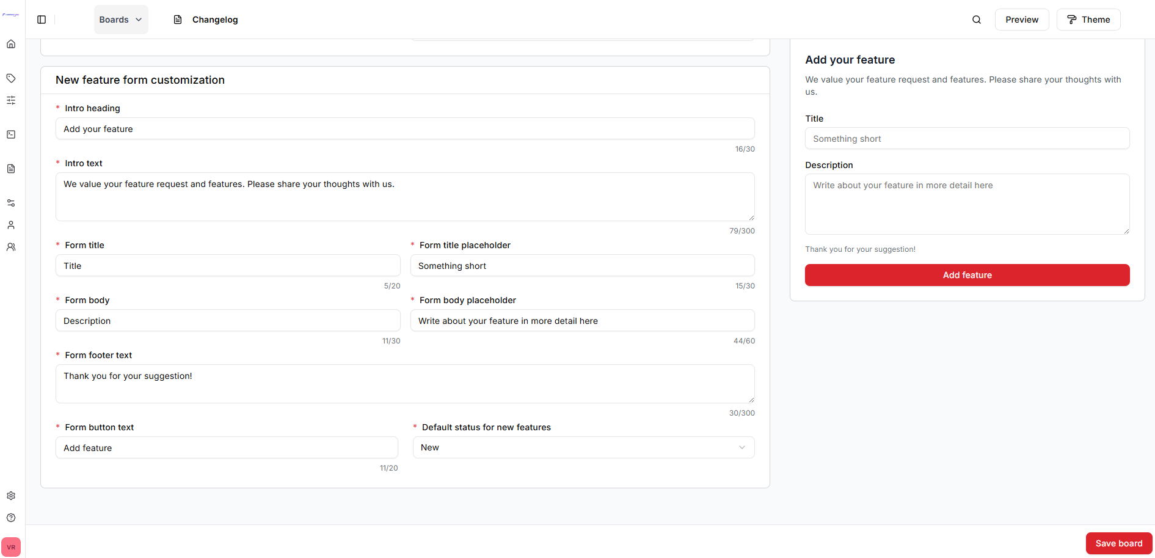1155x558 pixels.
Task: Open the board settings sliders icon
Action: [11, 100]
